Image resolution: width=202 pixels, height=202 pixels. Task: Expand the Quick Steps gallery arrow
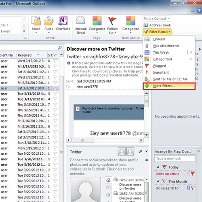pyautogui.click(x=24, y=32)
